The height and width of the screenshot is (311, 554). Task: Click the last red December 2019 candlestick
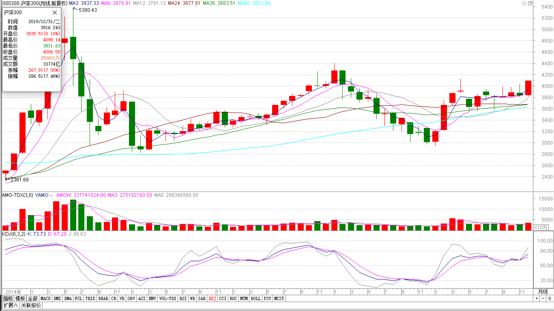pyautogui.click(x=528, y=88)
